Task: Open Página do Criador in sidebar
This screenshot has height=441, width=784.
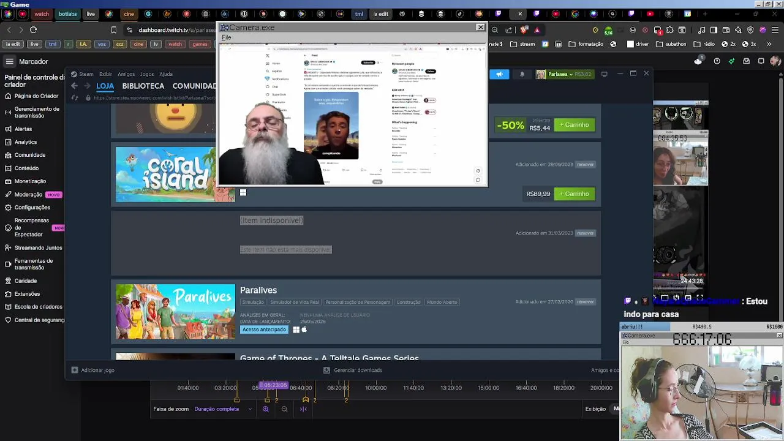Action: [32, 96]
